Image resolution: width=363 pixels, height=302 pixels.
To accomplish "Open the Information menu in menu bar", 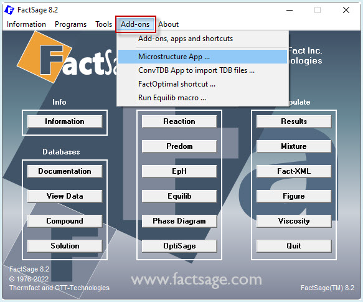I will [26, 24].
